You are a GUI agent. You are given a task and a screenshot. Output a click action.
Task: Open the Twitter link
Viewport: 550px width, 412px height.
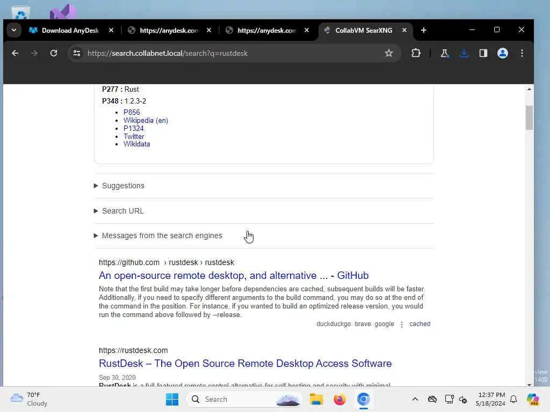tap(134, 136)
